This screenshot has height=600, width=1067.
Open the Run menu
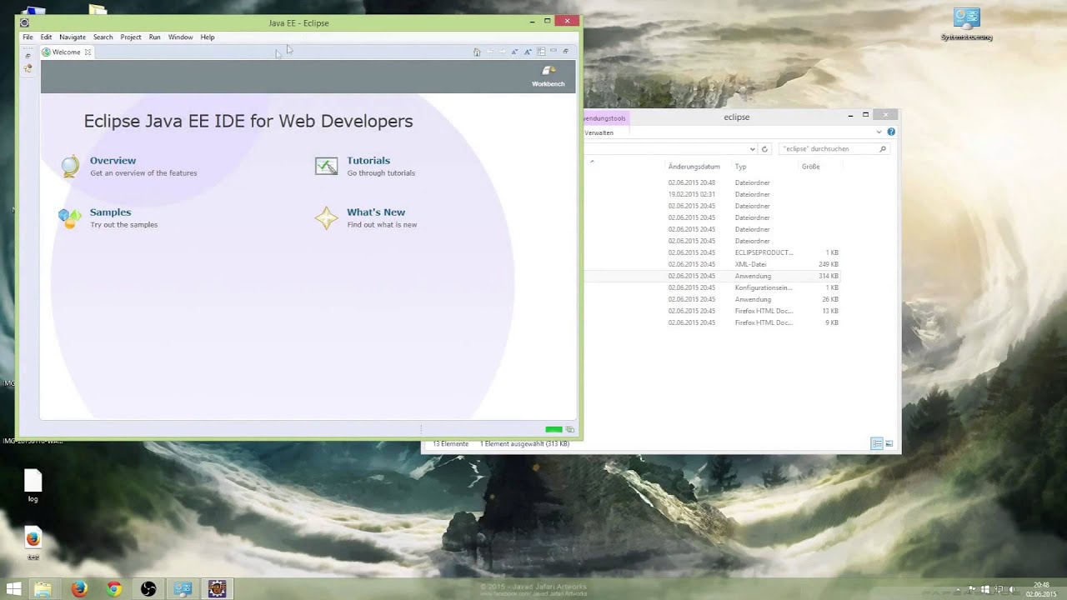coord(155,37)
